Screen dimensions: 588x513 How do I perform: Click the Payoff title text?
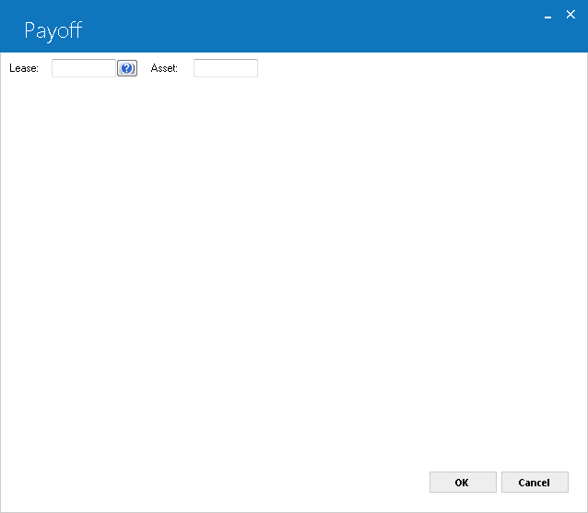[x=53, y=30]
